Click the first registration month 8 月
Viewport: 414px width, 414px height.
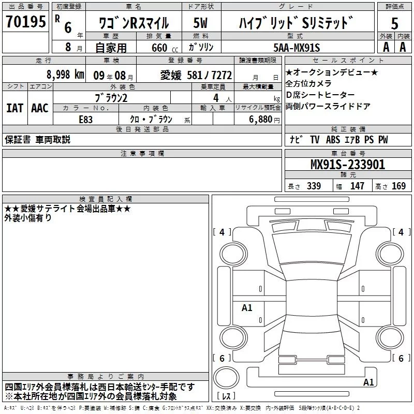click(x=73, y=47)
